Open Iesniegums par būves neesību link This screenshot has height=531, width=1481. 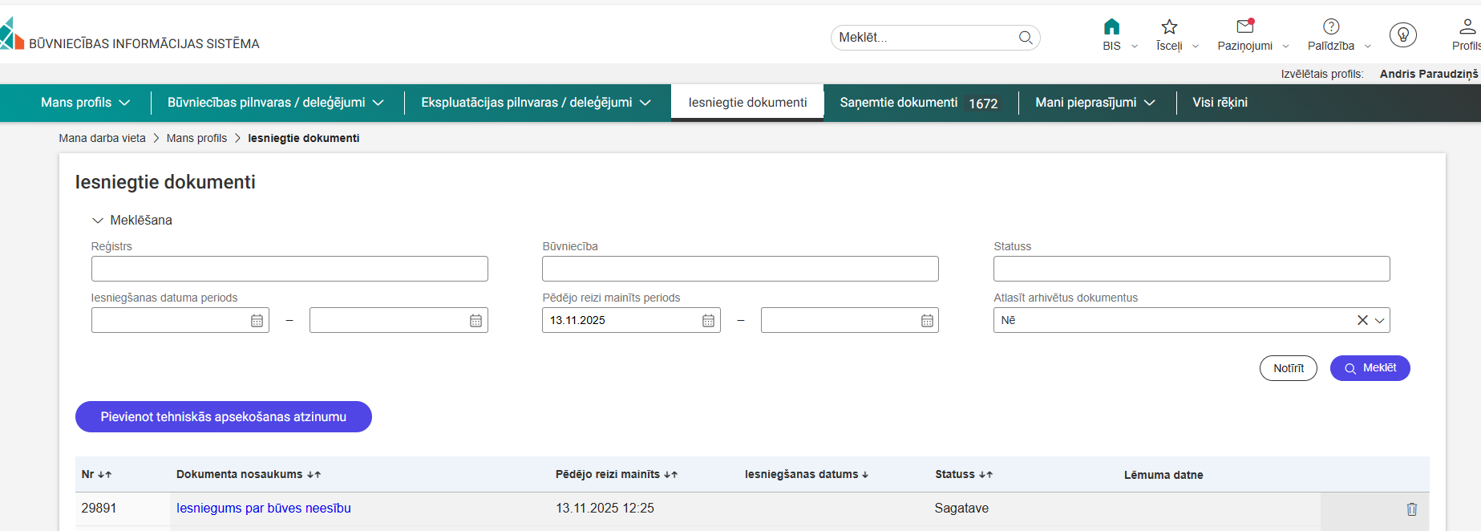[x=263, y=509]
